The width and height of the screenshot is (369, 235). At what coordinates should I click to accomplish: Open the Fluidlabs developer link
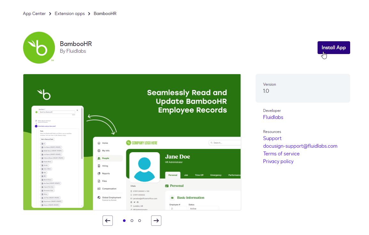(273, 117)
